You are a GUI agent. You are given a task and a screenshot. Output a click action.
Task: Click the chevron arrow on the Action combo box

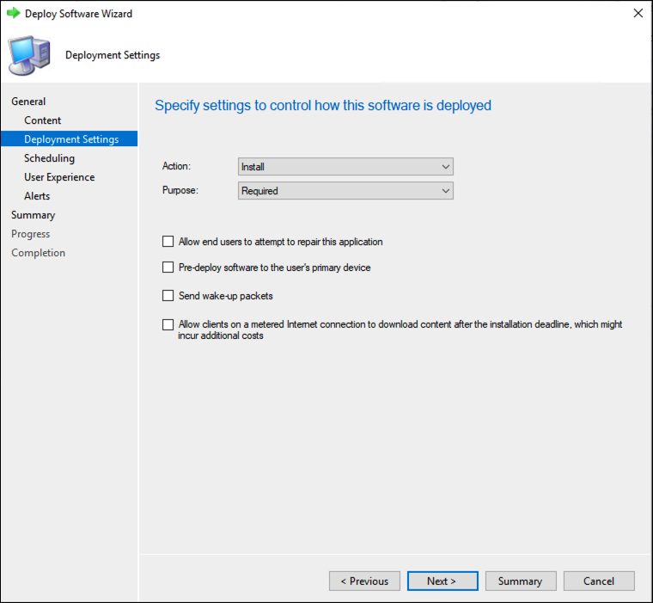[446, 167]
